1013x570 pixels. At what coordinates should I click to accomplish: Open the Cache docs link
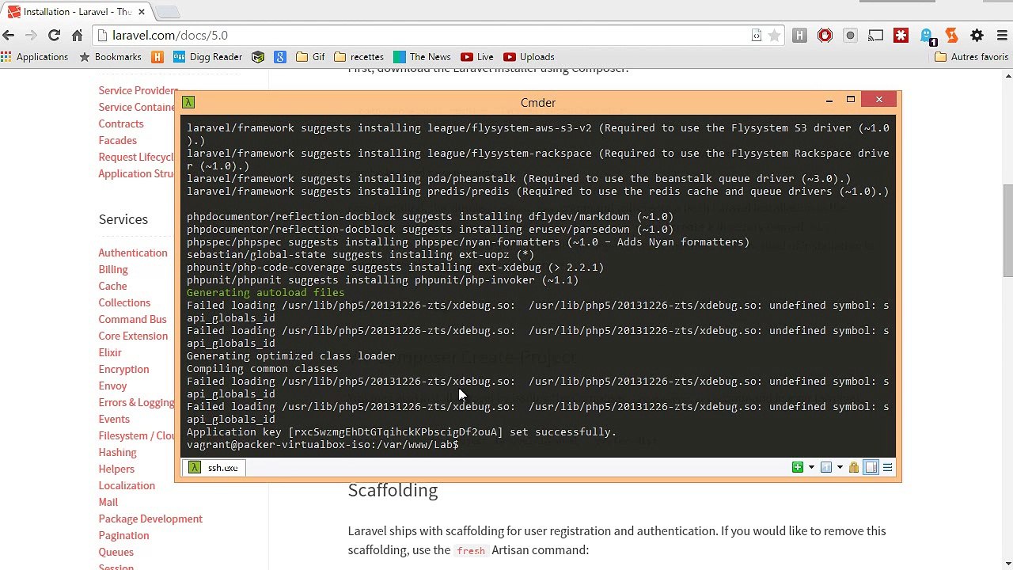click(x=112, y=287)
